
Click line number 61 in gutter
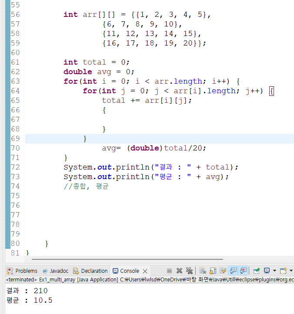15,62
